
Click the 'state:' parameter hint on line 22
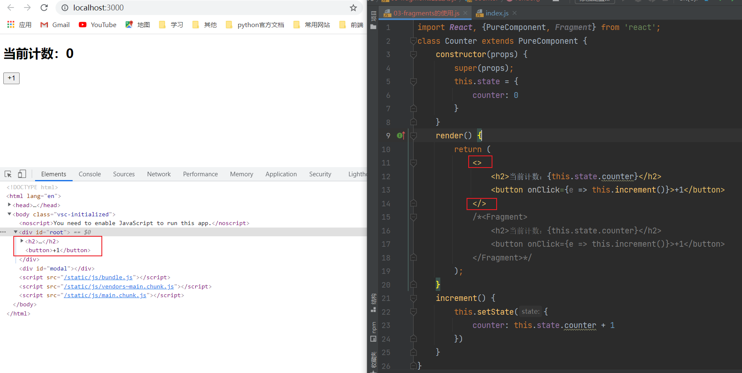click(530, 312)
